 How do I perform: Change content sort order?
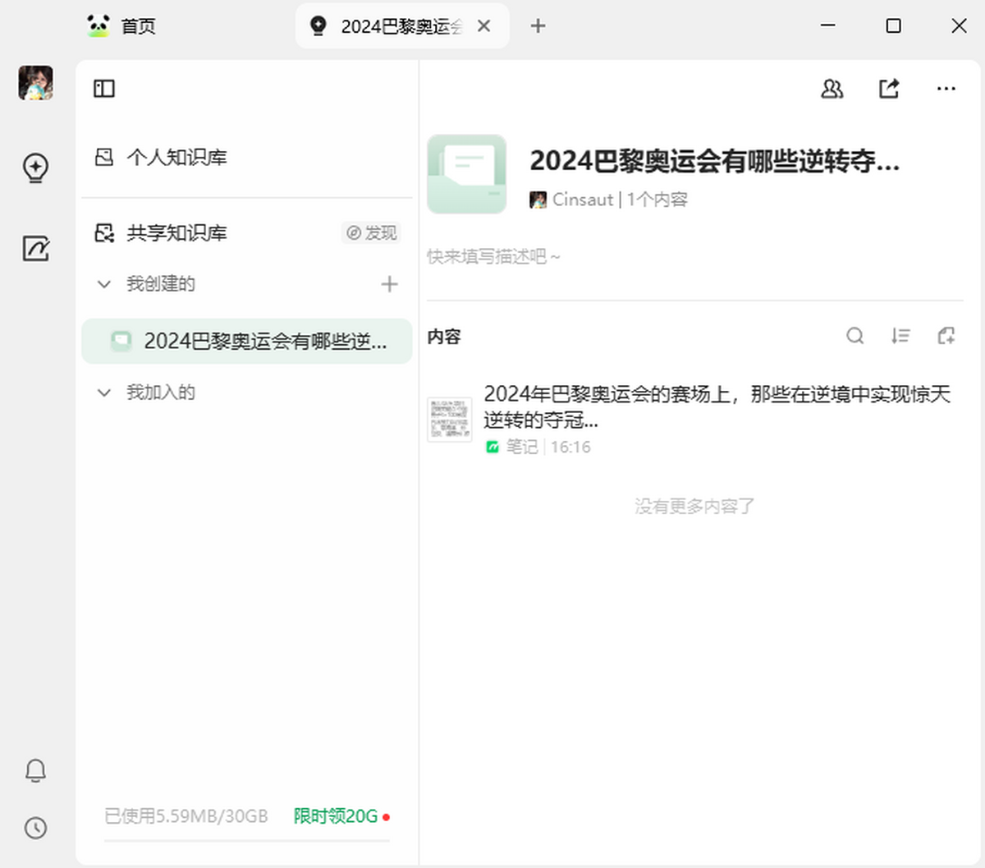[x=900, y=336]
